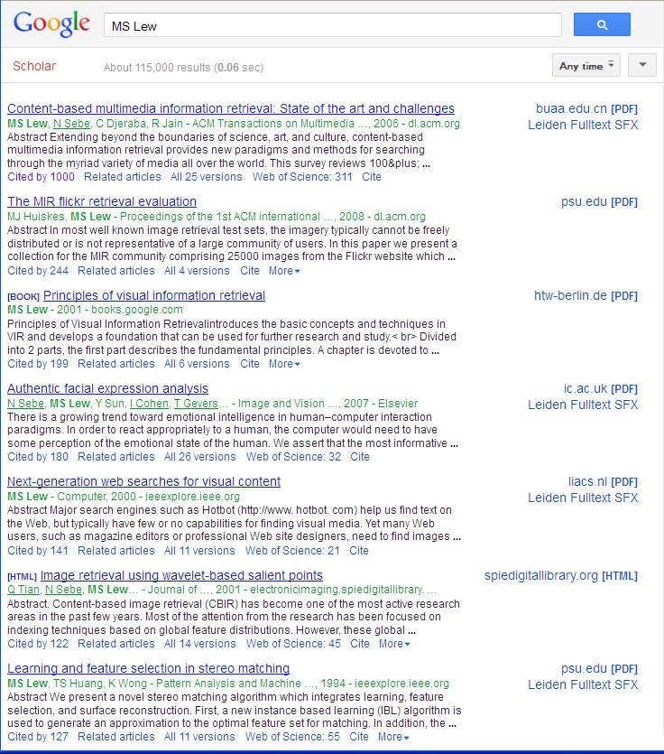Click Related articles under Cited by 199
The image size is (664, 754).
pyautogui.click(x=116, y=364)
